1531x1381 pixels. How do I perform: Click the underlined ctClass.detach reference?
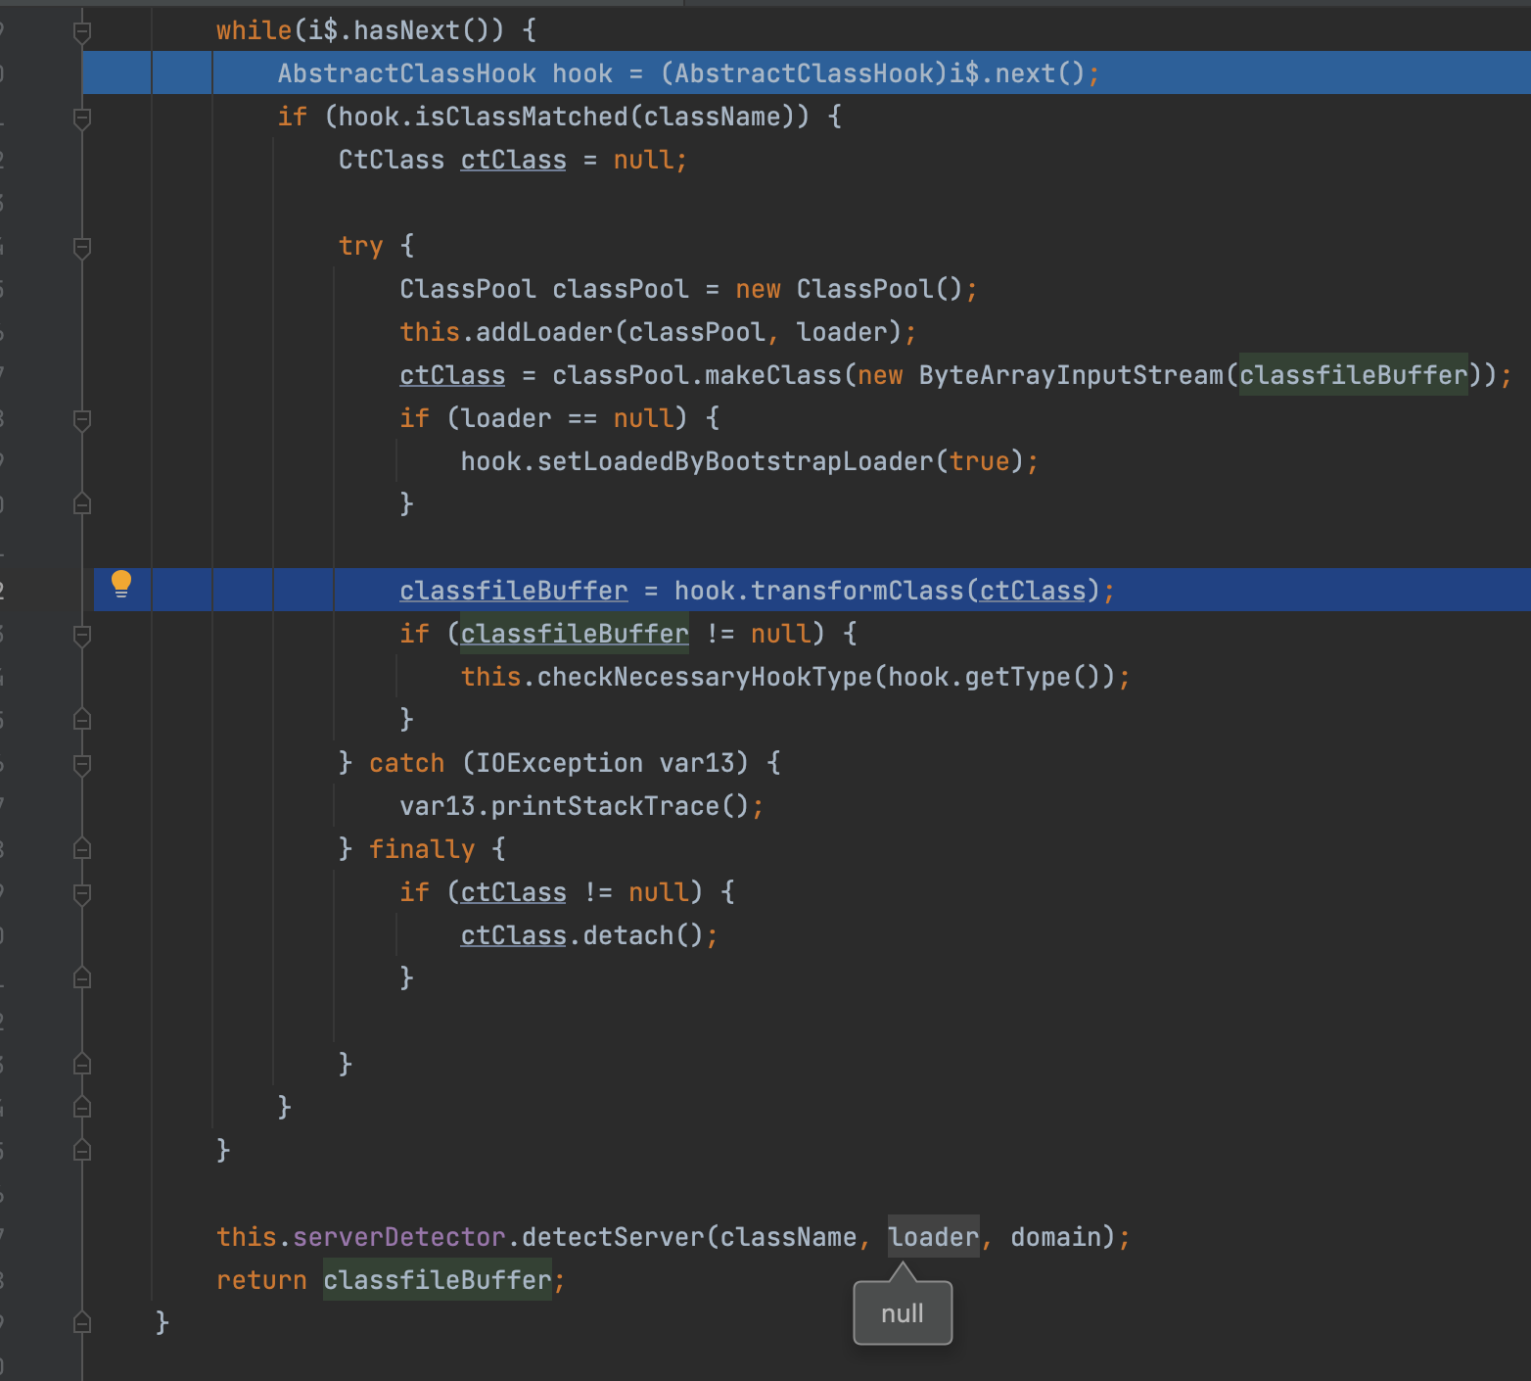pos(512,934)
